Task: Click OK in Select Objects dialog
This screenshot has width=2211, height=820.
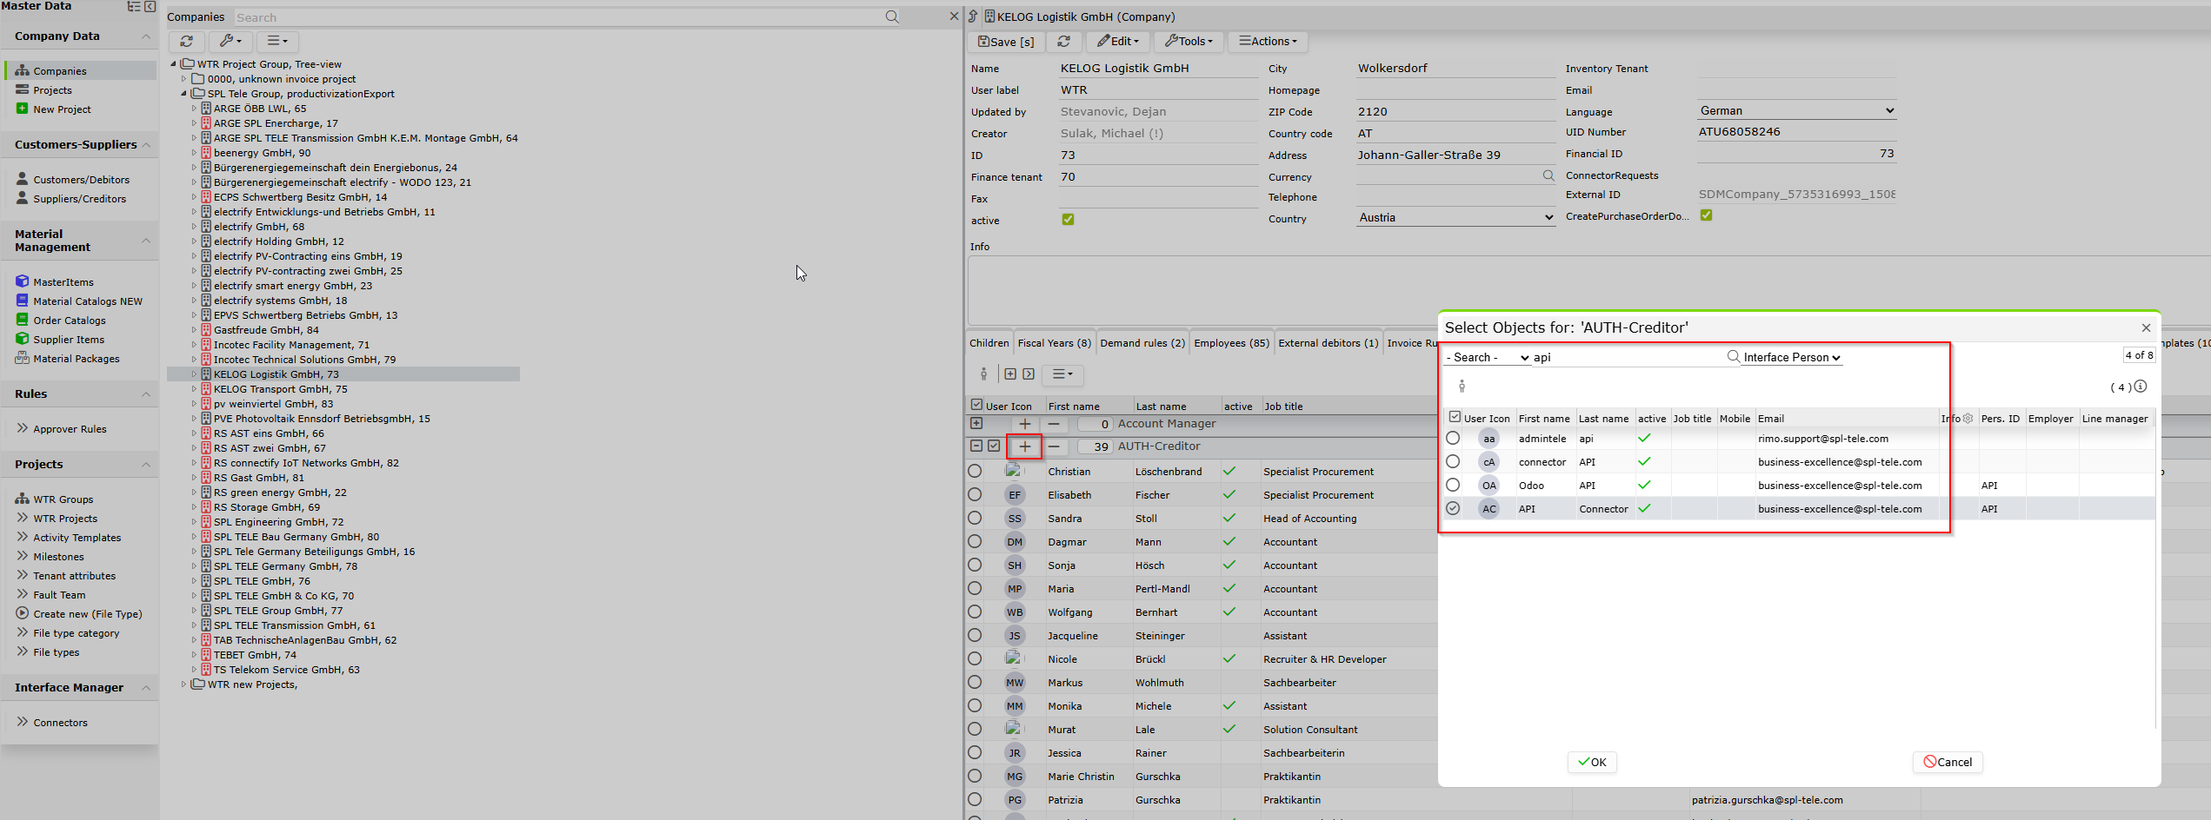Action: [1592, 762]
